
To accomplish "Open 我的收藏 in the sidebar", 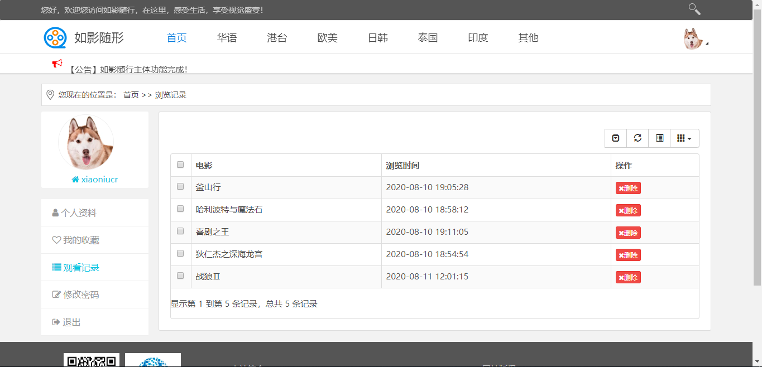I will (95, 240).
